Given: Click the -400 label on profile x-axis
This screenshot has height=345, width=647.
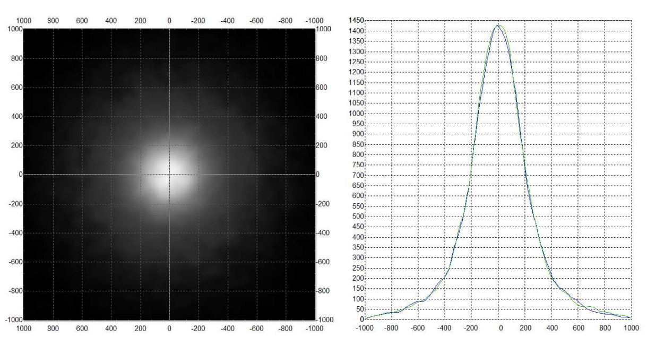Looking at the screenshot, I should (444, 328).
